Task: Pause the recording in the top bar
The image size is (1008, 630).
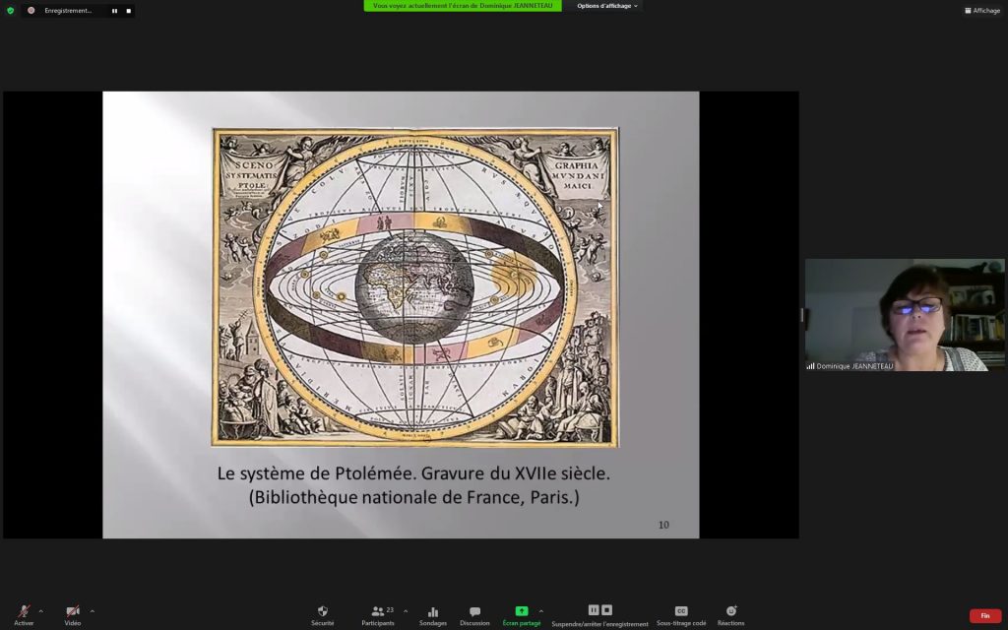Action: pyautogui.click(x=114, y=11)
